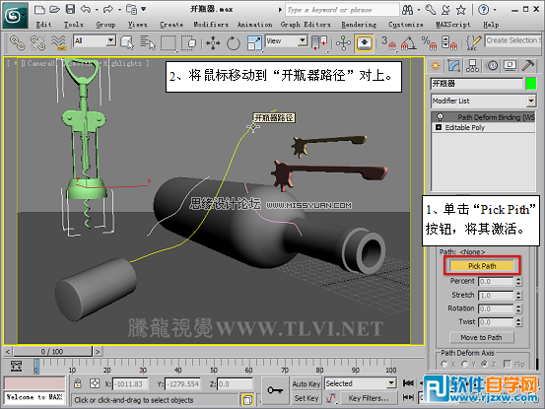Click the Percent value field
The image size is (545, 409).
(496, 281)
